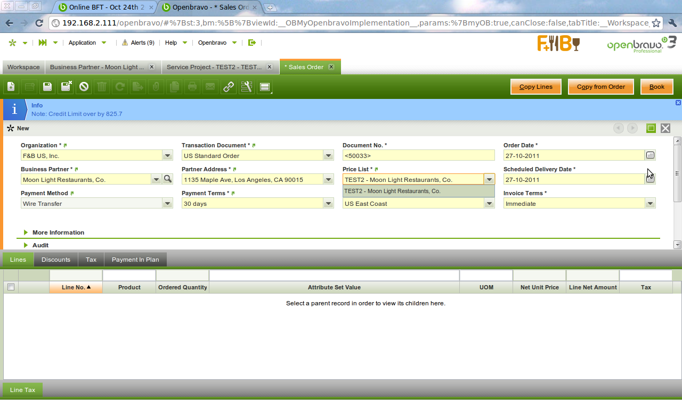682x400 pixels.
Task: Open the wrench customize form icon
Action: pos(246,87)
